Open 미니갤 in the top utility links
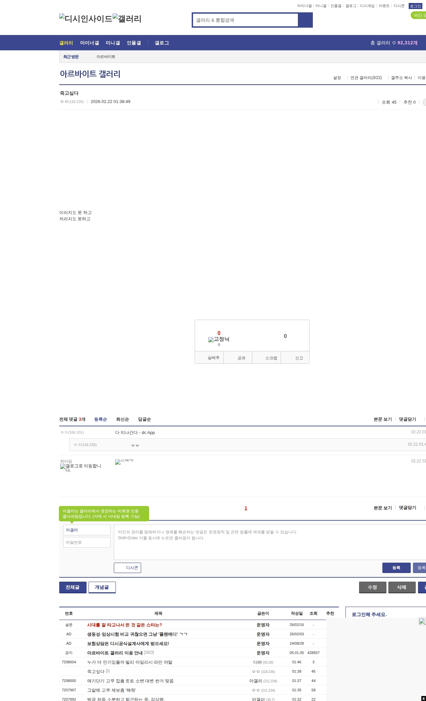 pos(321,6)
